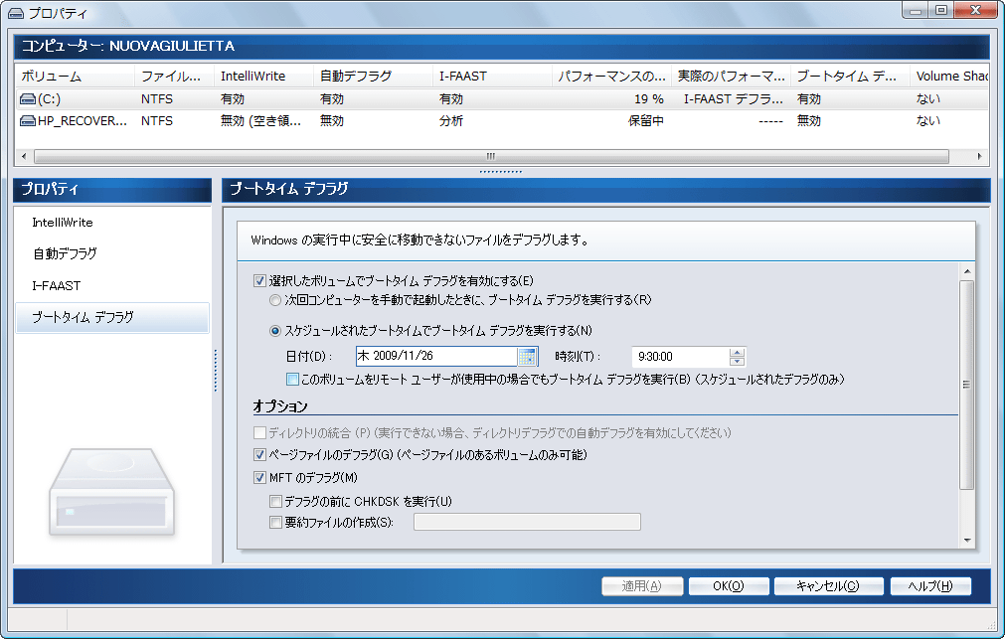The height and width of the screenshot is (639, 1005).
Task: Click the 無効 (空き領... IntelliWrite cell
Action: coord(260,120)
